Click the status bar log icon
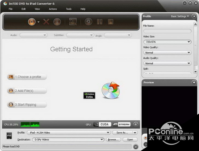This screenshot has width=199, height=151. tap(136, 147)
